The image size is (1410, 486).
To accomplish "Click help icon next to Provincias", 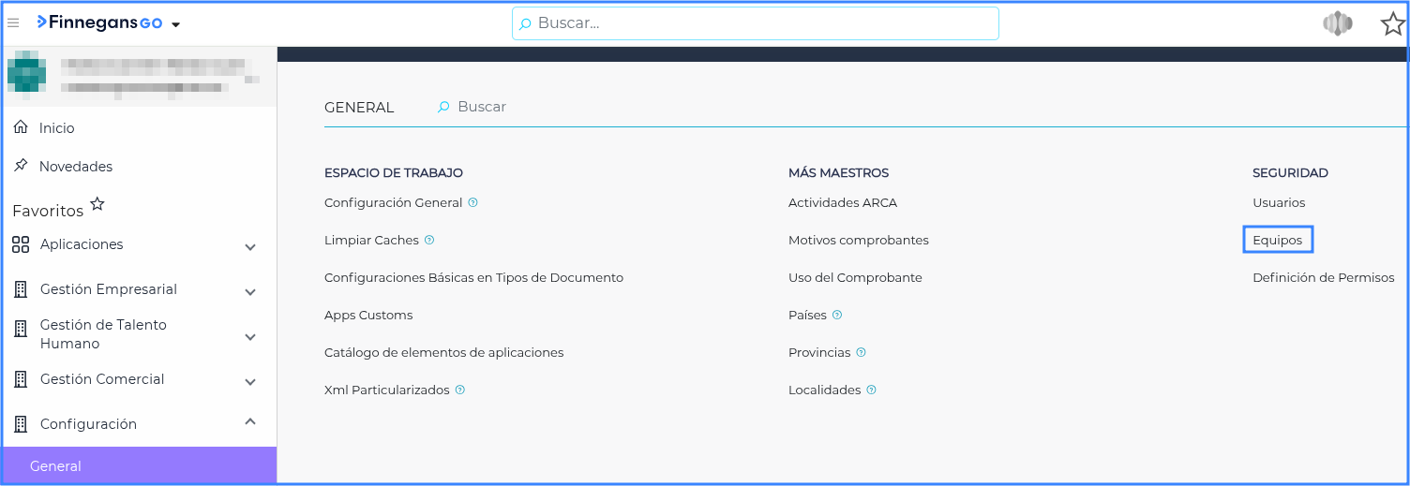I will [x=861, y=352].
